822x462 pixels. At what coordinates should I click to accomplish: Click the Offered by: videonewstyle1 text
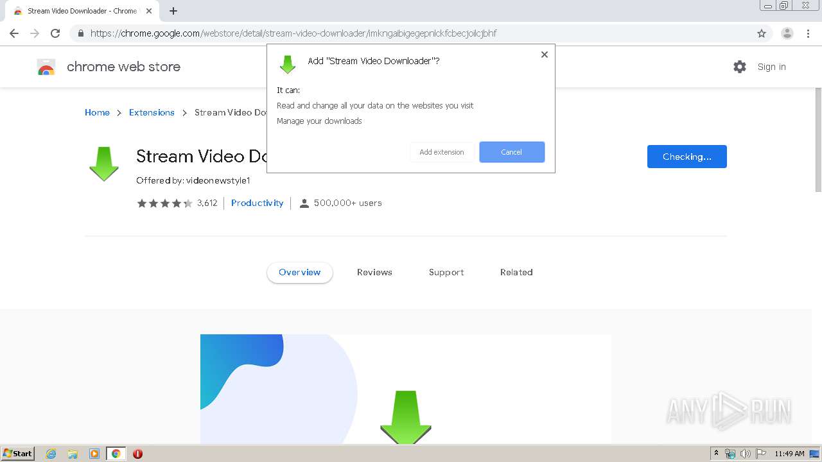193,180
